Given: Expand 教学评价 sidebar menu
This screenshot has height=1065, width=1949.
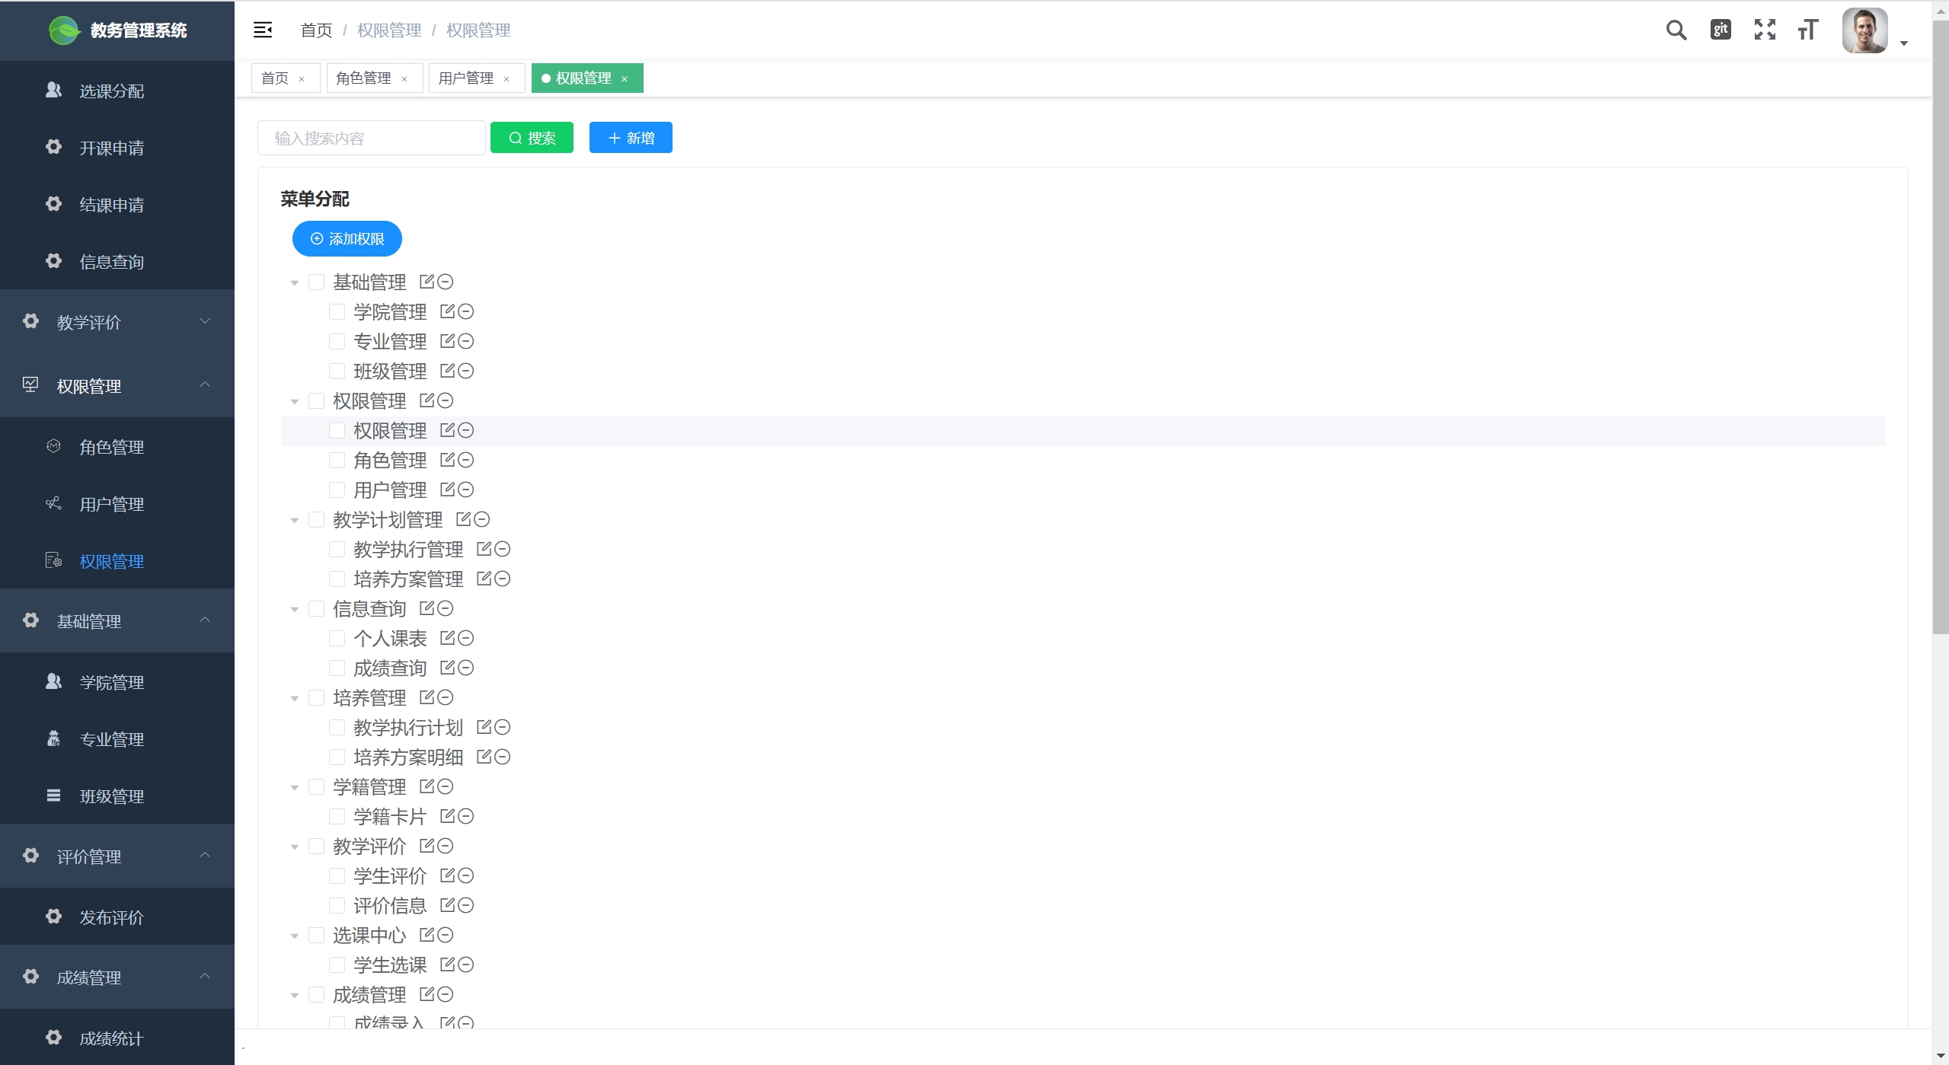Looking at the screenshot, I should [x=117, y=322].
